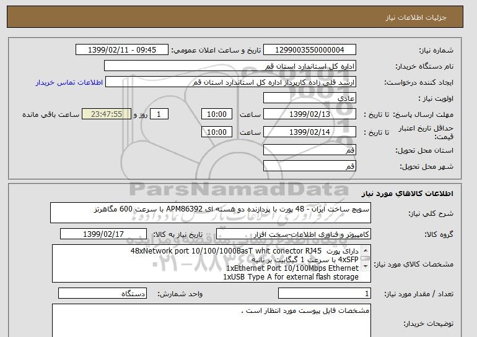Select goods group field کامپیوتر و فناوری اطلاعات

(294, 234)
